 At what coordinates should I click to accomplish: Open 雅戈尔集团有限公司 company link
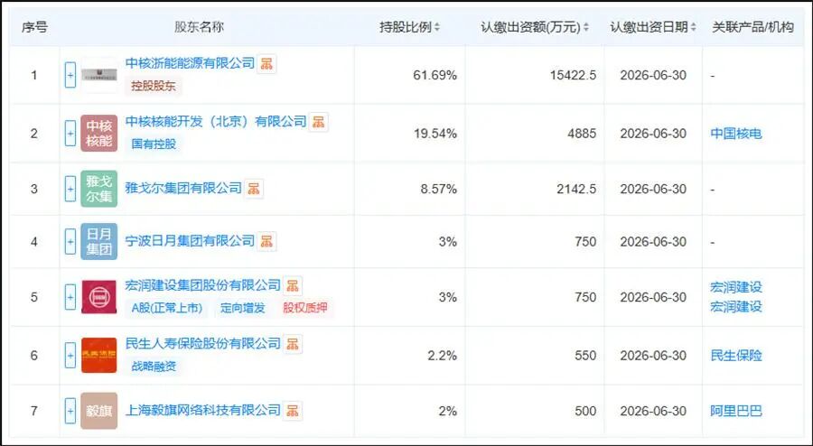point(183,188)
